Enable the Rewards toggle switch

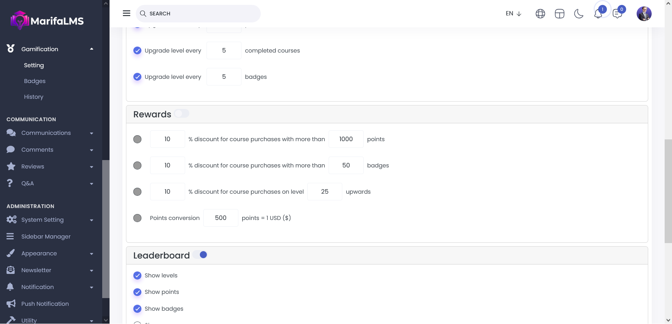[181, 113]
